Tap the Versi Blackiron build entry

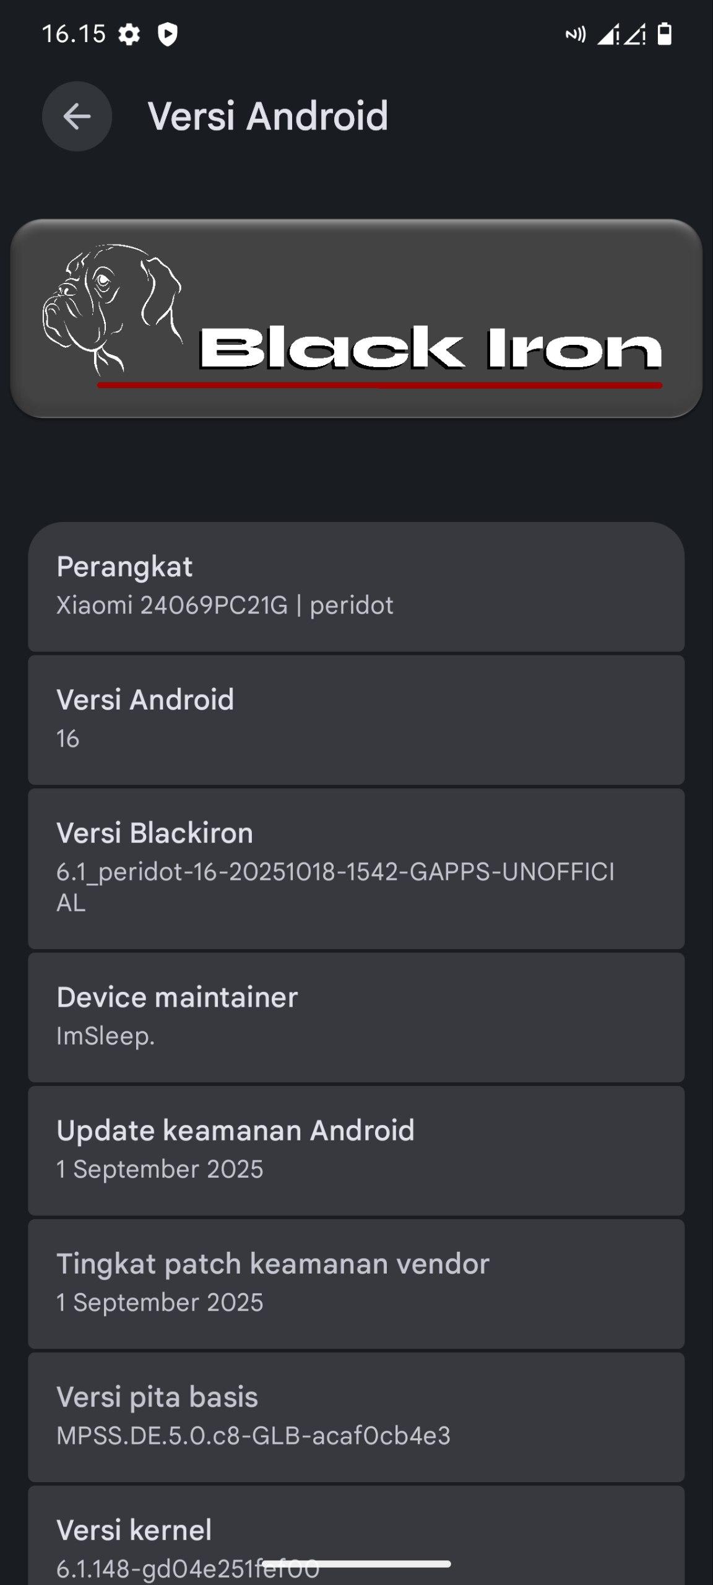coord(356,867)
